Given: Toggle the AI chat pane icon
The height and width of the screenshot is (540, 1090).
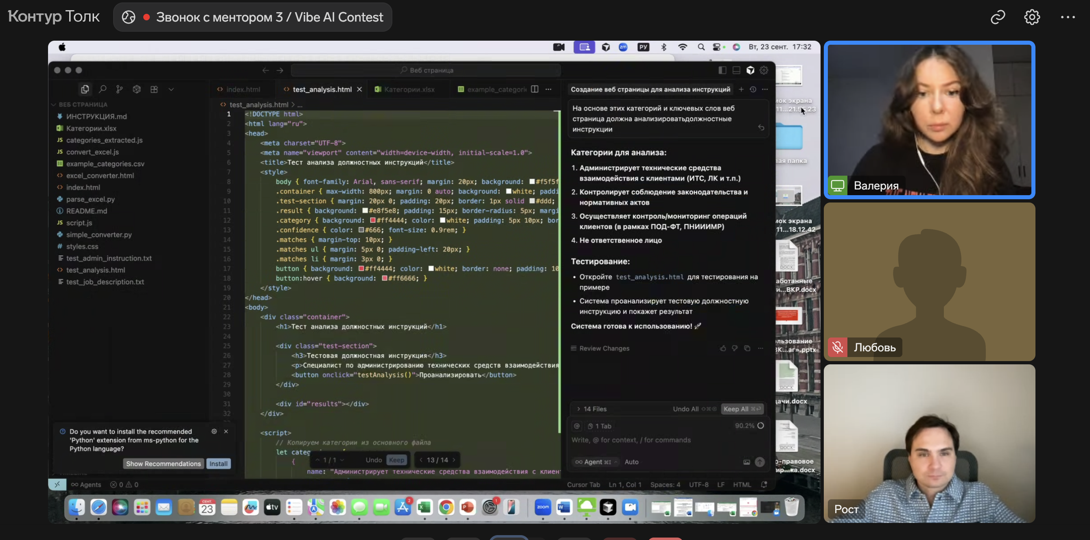Looking at the screenshot, I should point(750,70).
